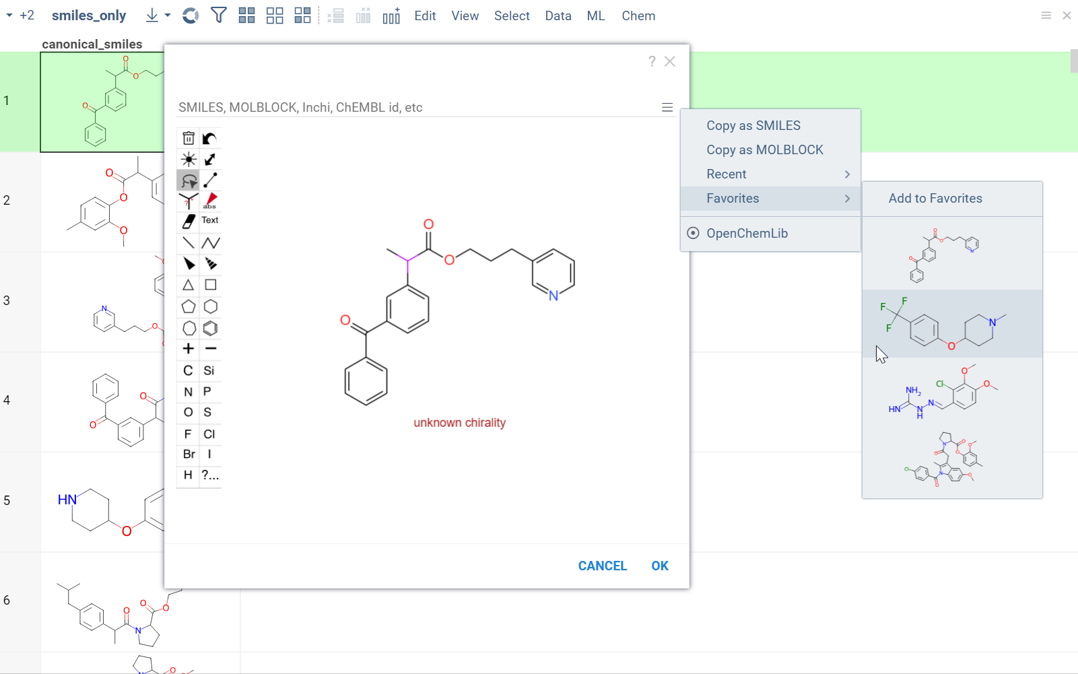Select the Text tool in the structure editor

(209, 220)
